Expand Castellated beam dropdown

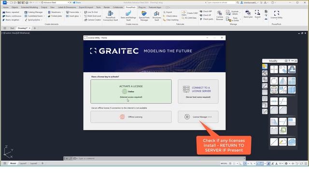point(44,16)
